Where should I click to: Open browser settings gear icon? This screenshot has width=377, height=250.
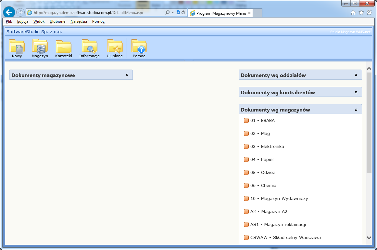[x=369, y=13]
